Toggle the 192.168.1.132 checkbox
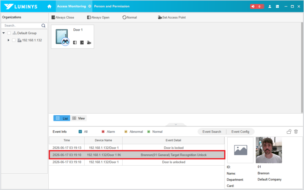This screenshot has width=304, height=190. (x=14, y=40)
